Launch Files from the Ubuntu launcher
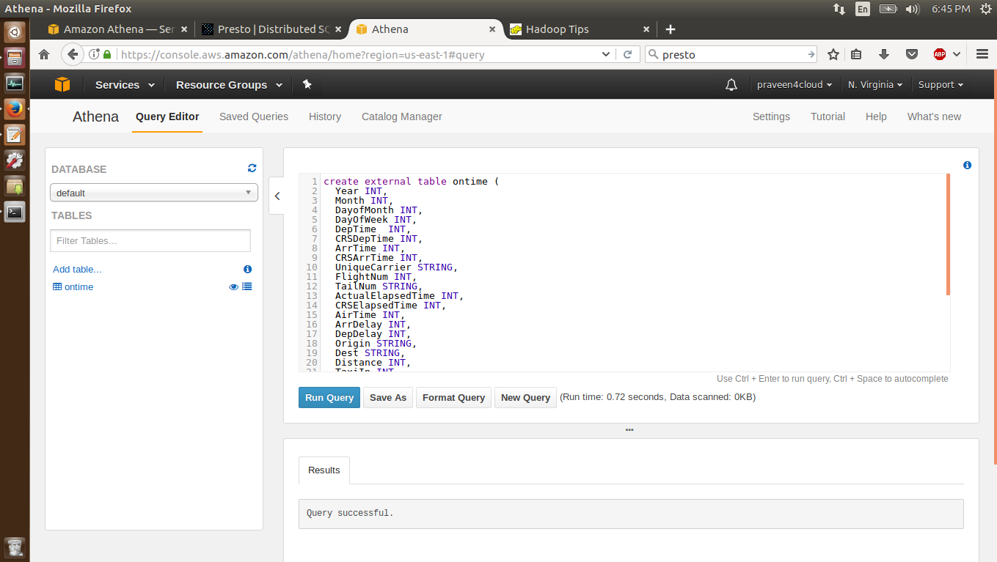Image resolution: width=997 pixels, height=562 pixels. click(x=15, y=58)
